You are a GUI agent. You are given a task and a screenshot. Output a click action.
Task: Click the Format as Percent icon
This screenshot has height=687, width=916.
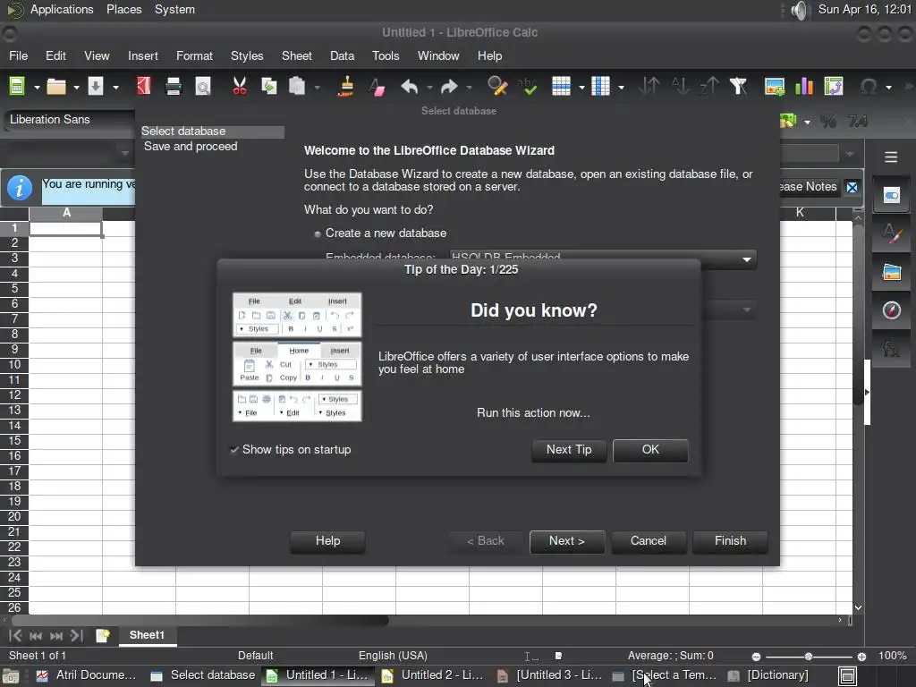tap(827, 121)
